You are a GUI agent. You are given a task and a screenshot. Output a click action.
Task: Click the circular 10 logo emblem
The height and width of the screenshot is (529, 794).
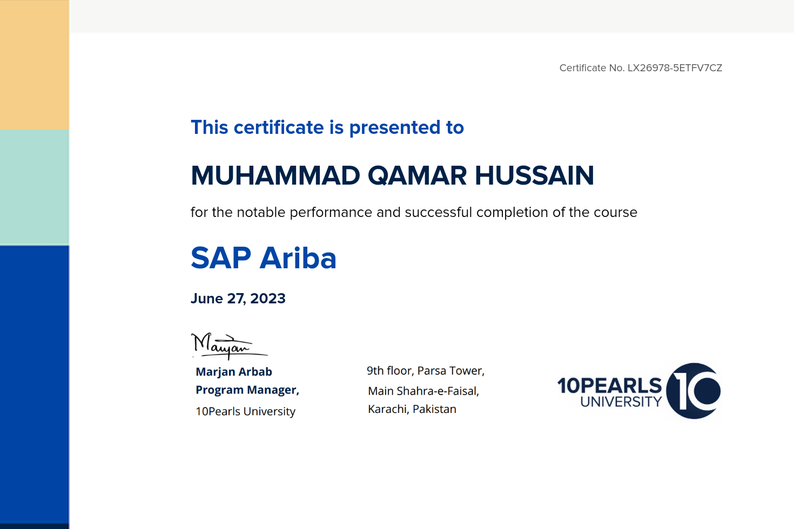[694, 391]
